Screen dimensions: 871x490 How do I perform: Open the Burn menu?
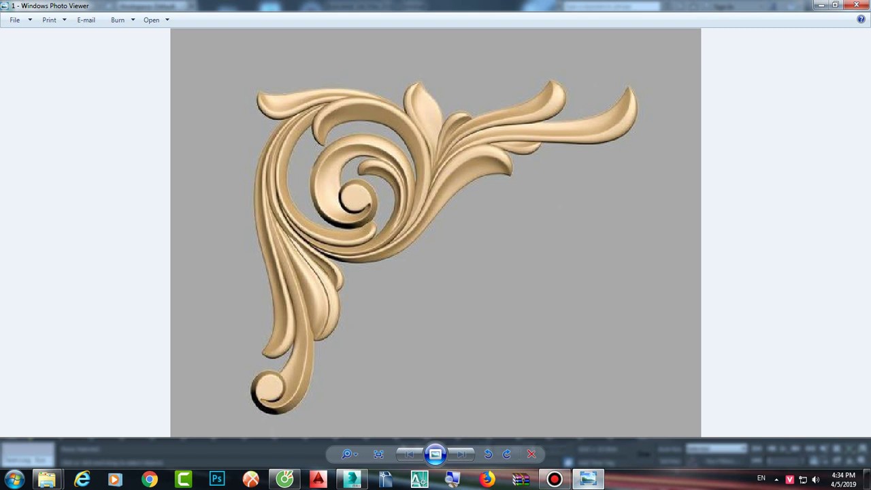coord(118,20)
